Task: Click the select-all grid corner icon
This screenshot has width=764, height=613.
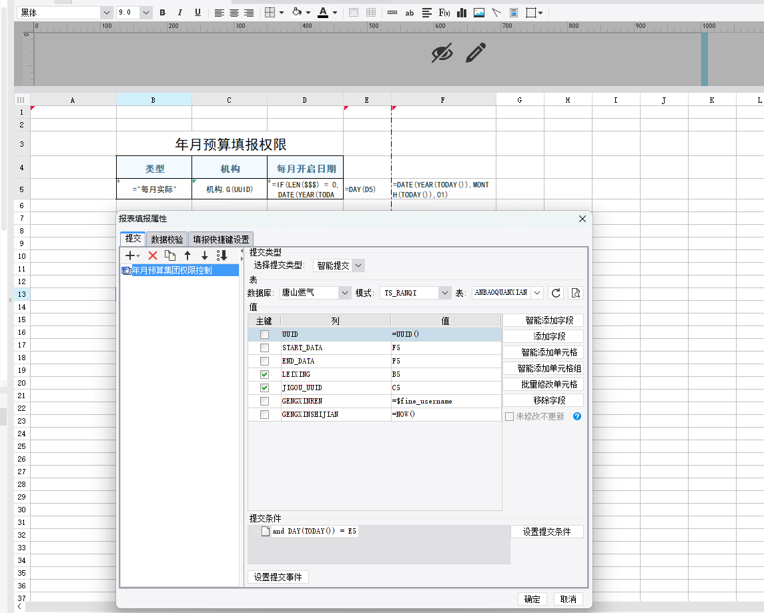Action: coord(21,100)
